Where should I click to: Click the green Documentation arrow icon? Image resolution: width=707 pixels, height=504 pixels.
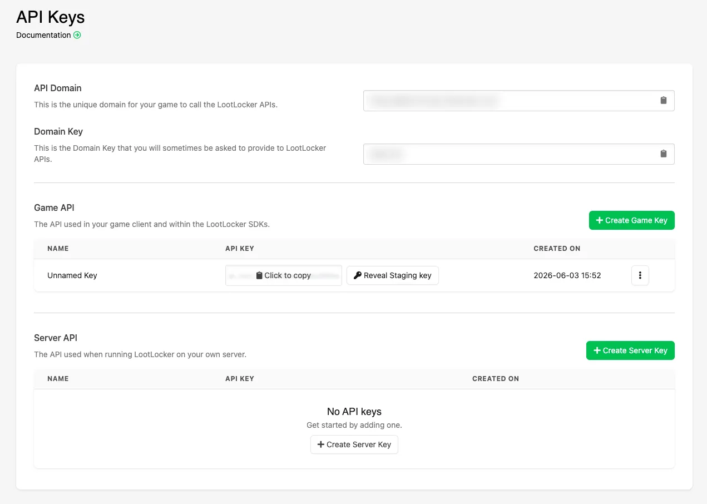click(77, 35)
